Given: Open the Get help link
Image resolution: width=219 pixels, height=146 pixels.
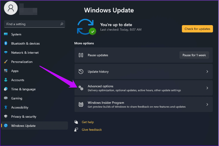Looking at the screenshot, I should [88, 122].
